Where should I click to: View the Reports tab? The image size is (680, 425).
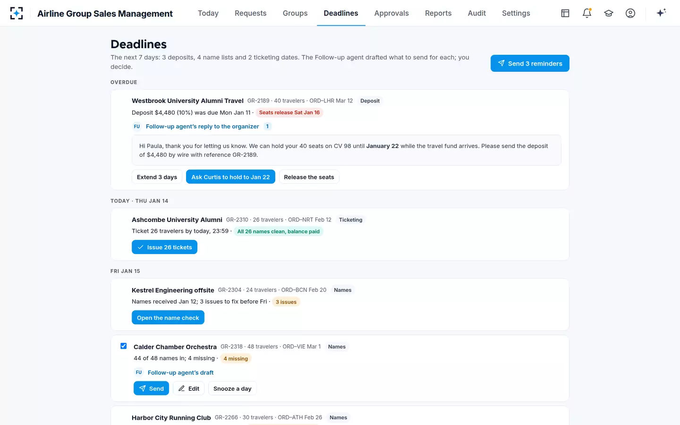(438, 13)
